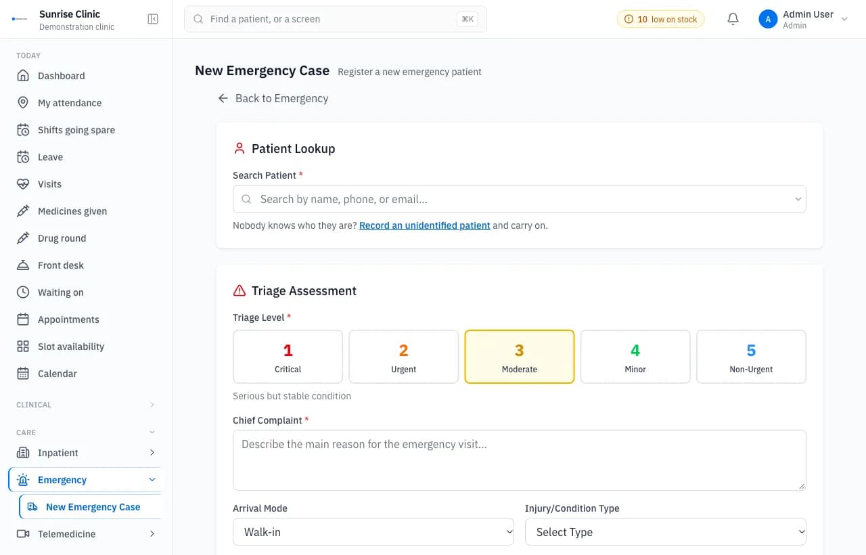Click the Front desk bell icon

[23, 265]
